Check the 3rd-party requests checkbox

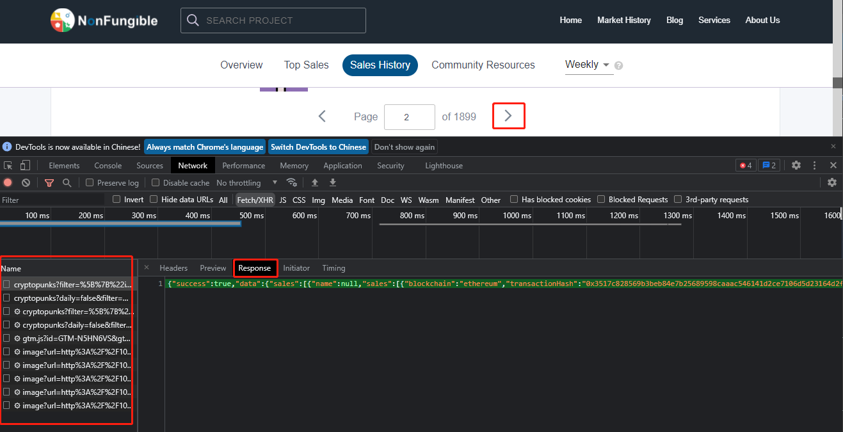pos(678,200)
